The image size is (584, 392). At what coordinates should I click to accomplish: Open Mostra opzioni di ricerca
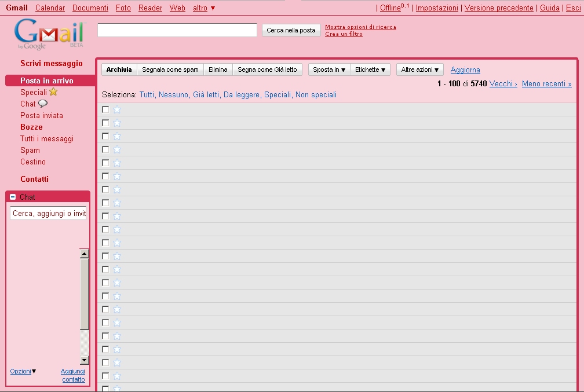[x=360, y=27]
